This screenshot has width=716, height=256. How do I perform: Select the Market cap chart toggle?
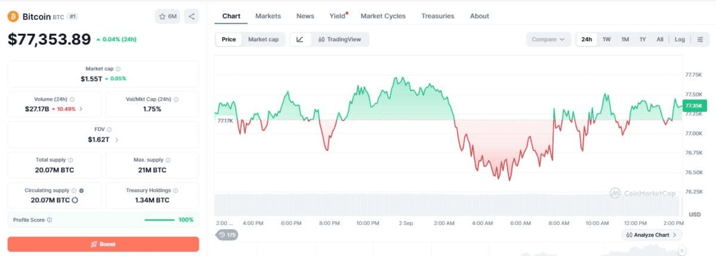click(x=263, y=39)
